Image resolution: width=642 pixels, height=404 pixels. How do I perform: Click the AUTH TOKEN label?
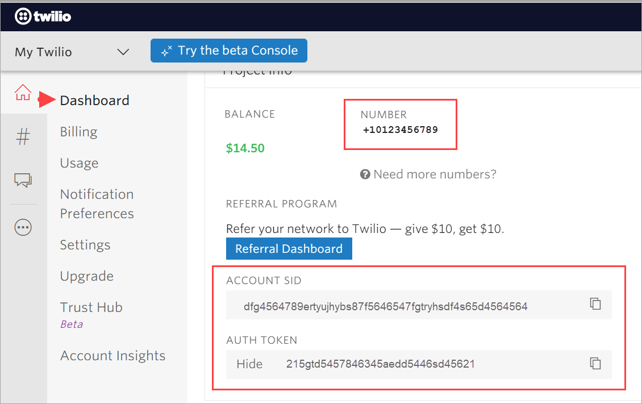coord(262,340)
